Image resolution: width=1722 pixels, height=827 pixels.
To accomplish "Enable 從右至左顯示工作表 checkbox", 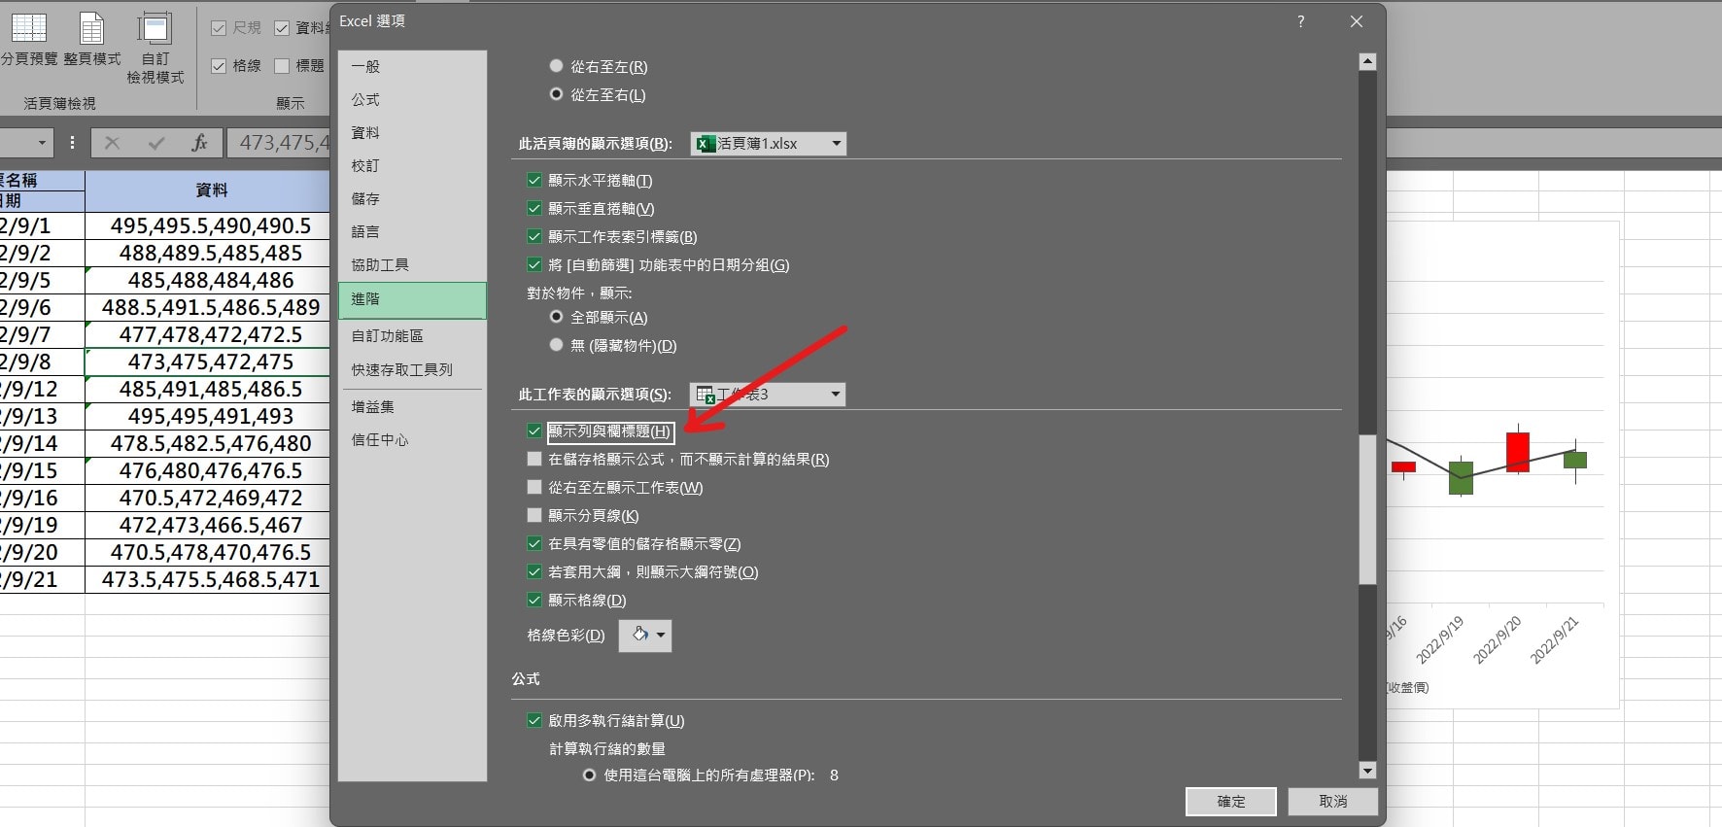I will click(x=534, y=487).
